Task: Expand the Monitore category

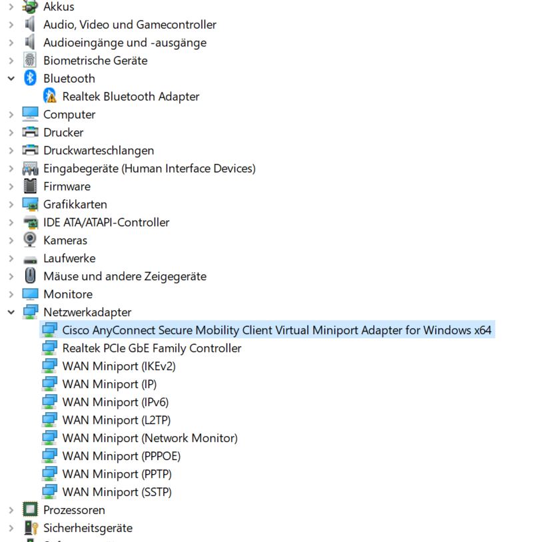Action: pos(11,294)
